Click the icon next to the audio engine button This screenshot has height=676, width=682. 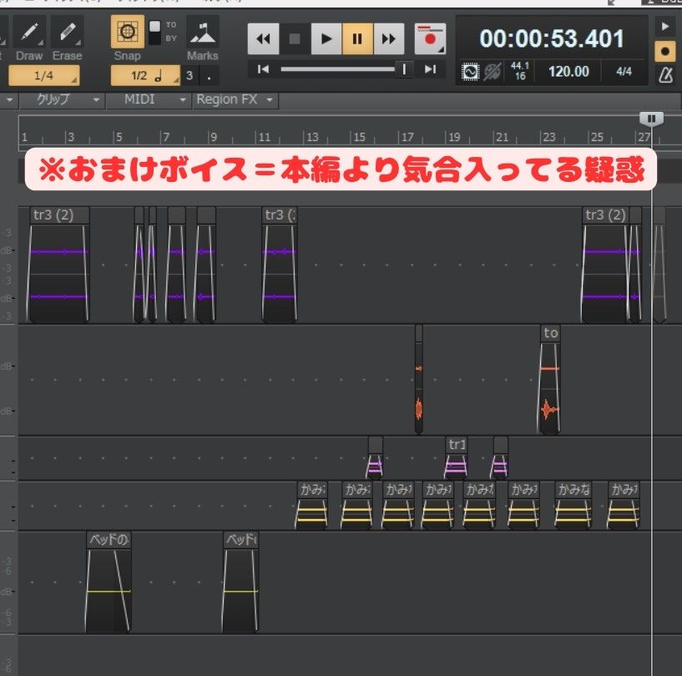pos(493,72)
